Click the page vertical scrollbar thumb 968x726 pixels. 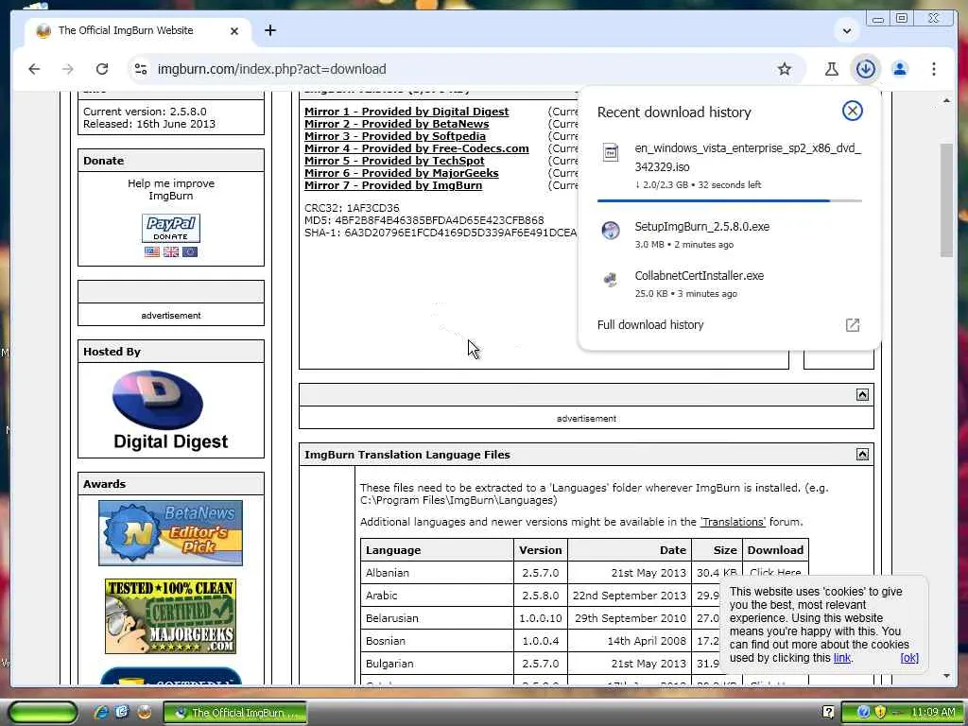[946, 200]
